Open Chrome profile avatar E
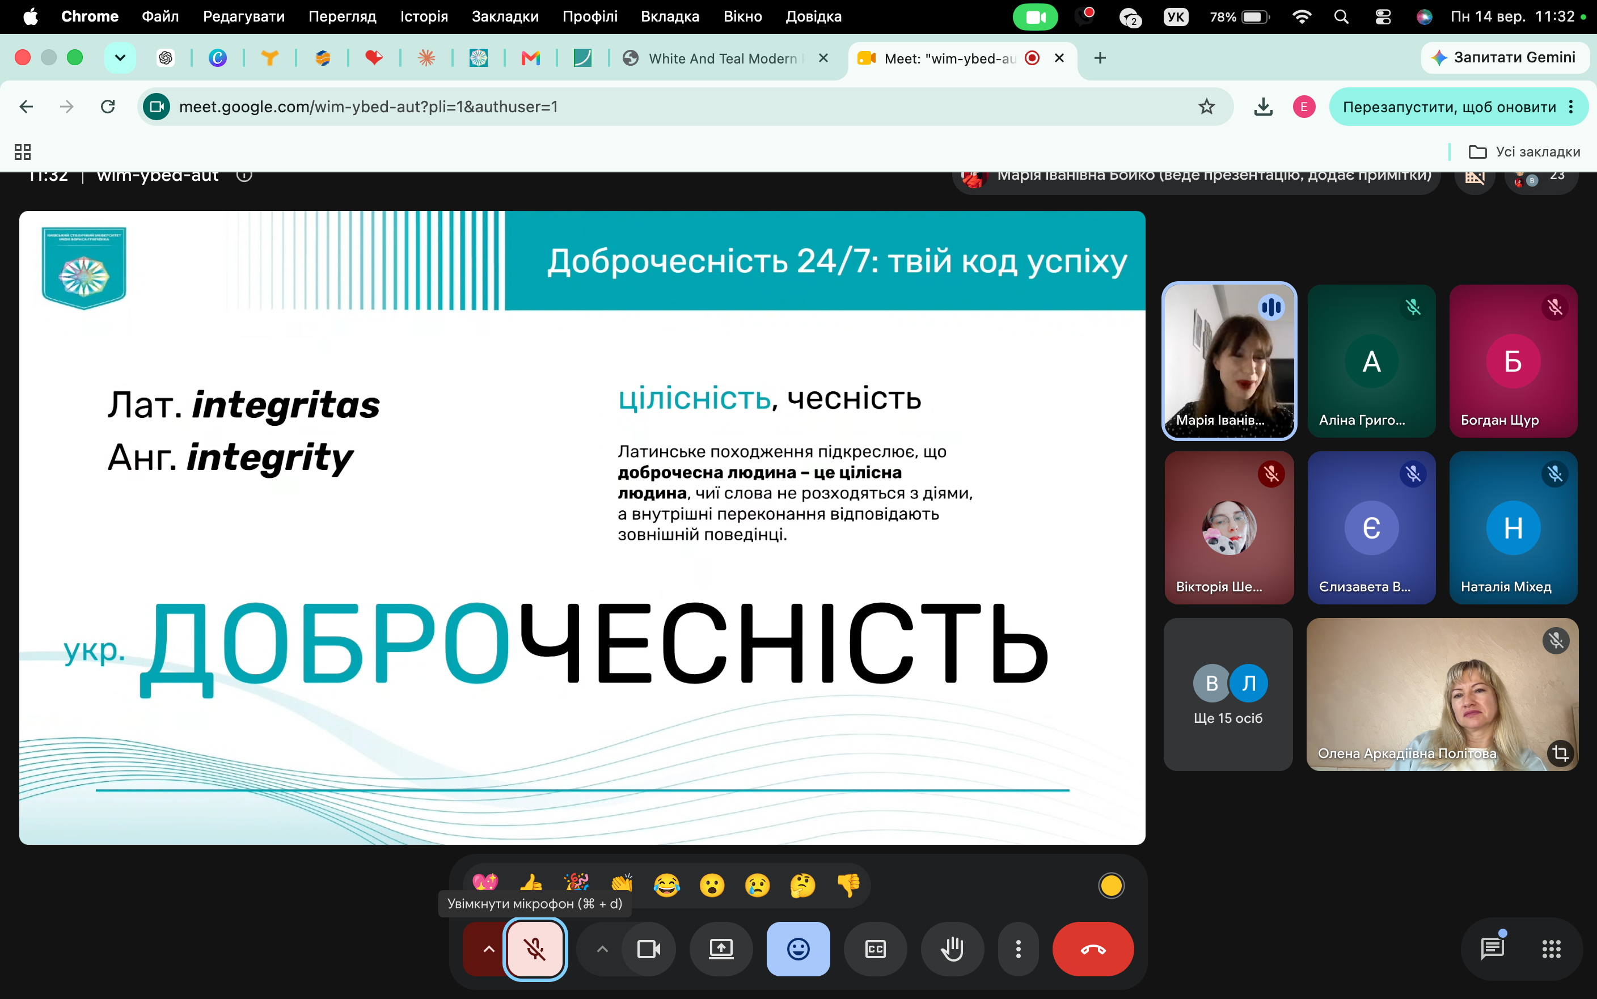The width and height of the screenshot is (1597, 999). (x=1304, y=107)
